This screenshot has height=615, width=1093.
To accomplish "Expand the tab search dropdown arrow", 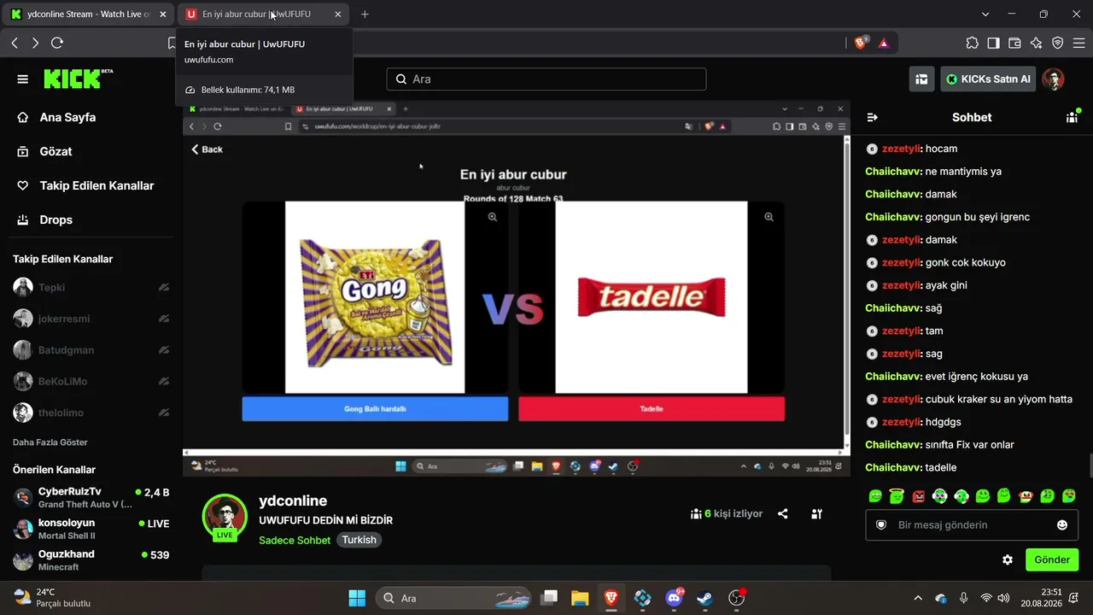I will tap(985, 14).
